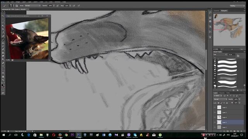Select the Lasso tool
Screen dimensions: 248x139
3,22
